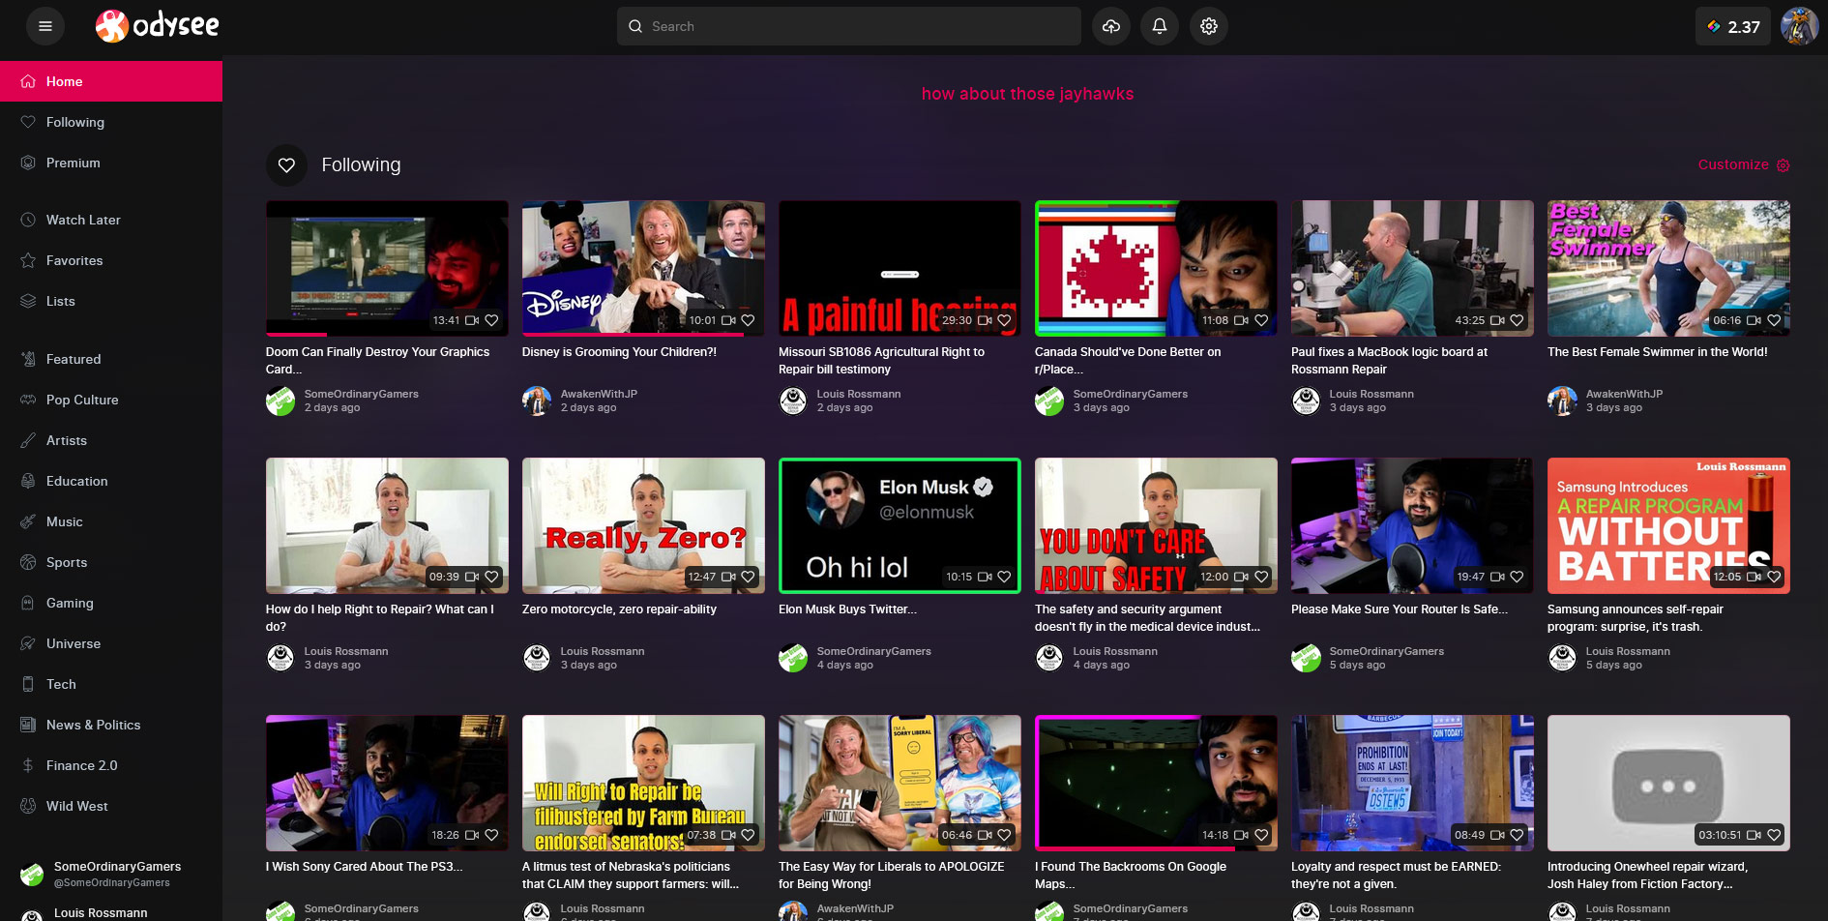Favorite the Canada r/Place video heart
The height and width of the screenshot is (921, 1828).
click(x=1261, y=320)
